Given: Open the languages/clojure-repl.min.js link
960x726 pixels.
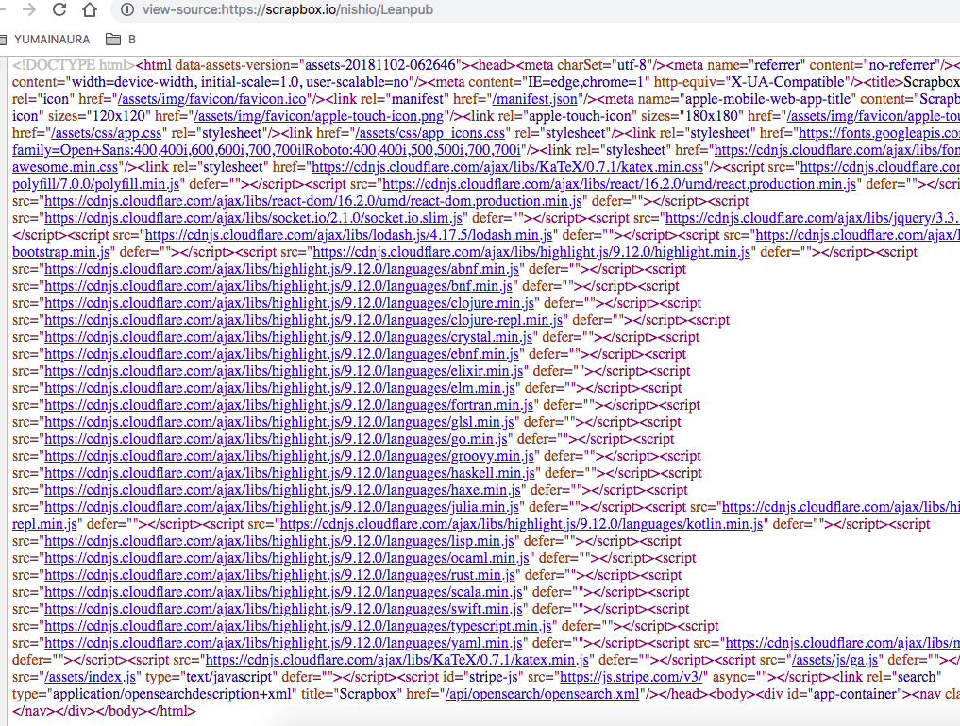Looking at the screenshot, I should coord(304,320).
